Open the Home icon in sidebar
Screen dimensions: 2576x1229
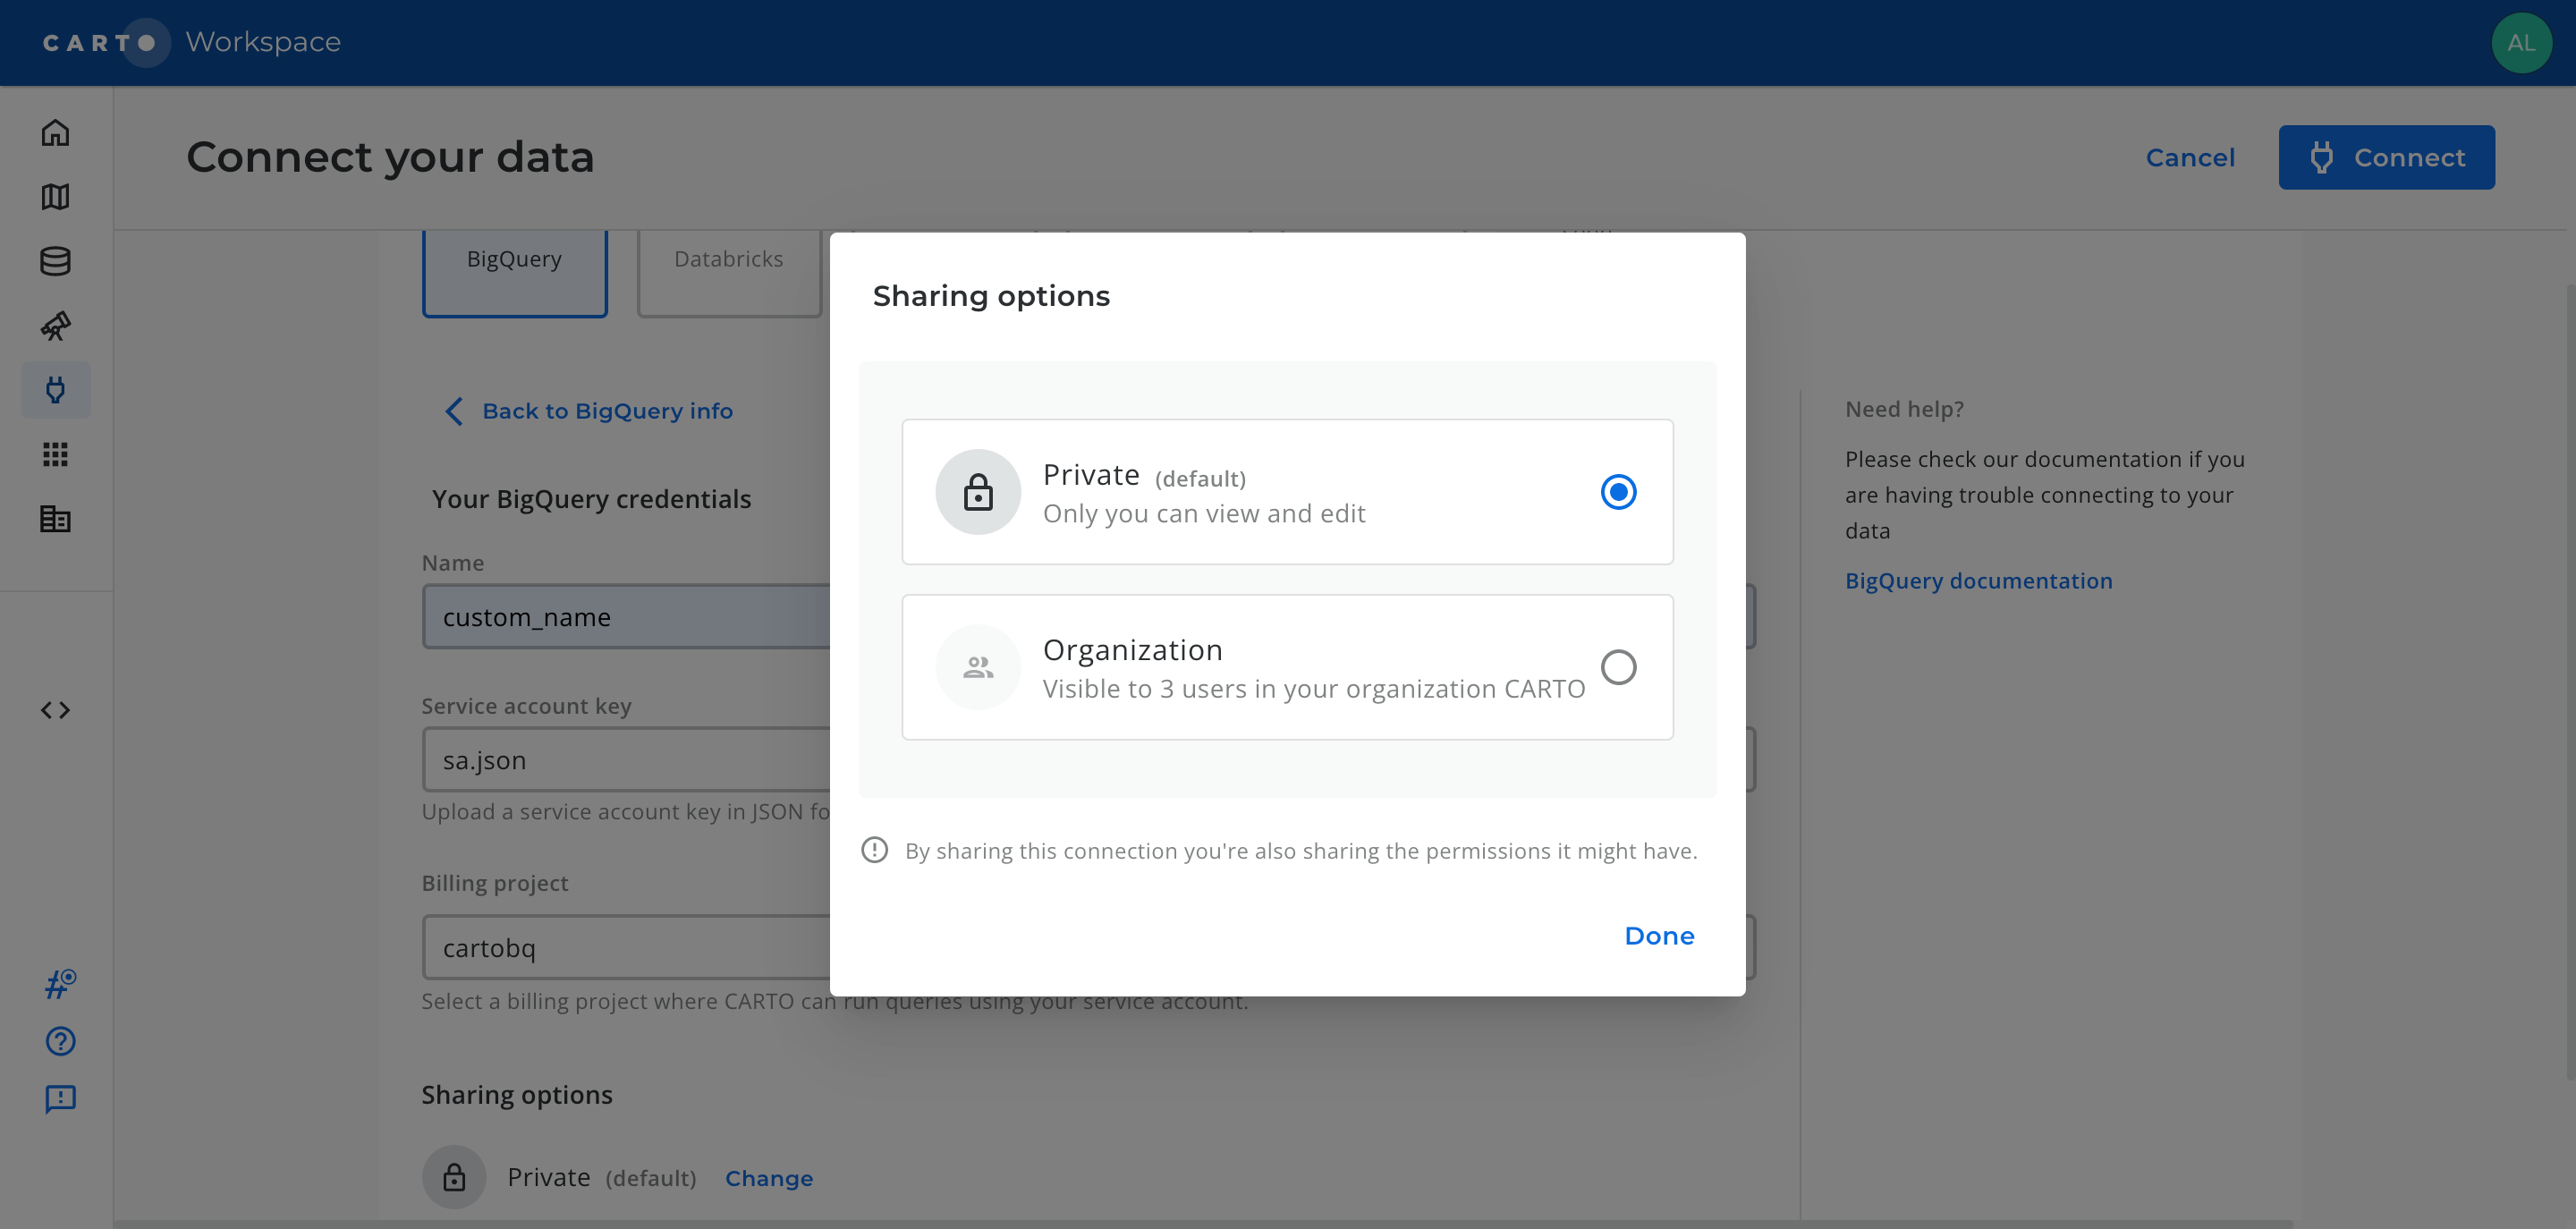point(55,133)
